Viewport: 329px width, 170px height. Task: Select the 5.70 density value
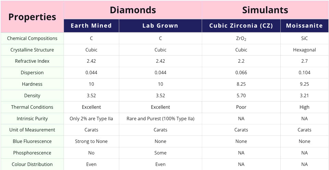241,96
